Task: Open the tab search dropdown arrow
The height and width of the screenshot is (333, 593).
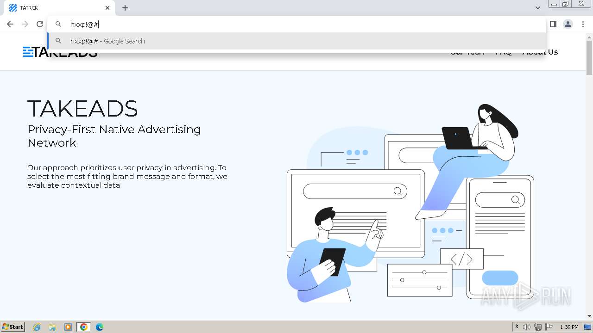Action: pyautogui.click(x=537, y=8)
